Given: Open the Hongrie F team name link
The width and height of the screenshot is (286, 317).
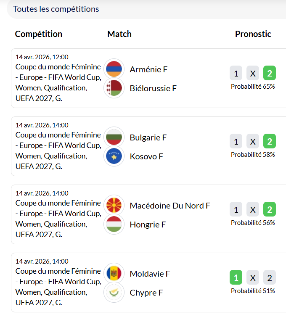Looking at the screenshot, I should [148, 225].
